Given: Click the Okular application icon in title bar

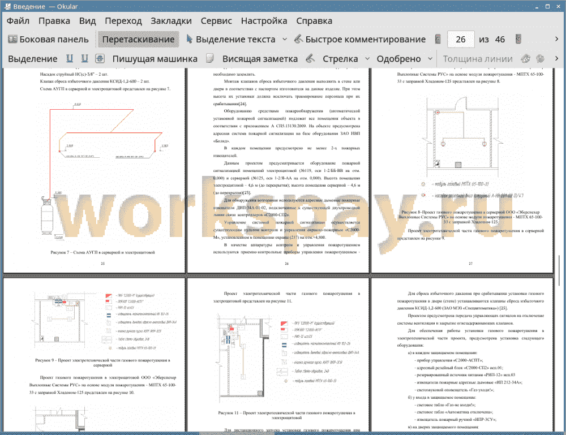Looking at the screenshot, I should click(7, 6).
